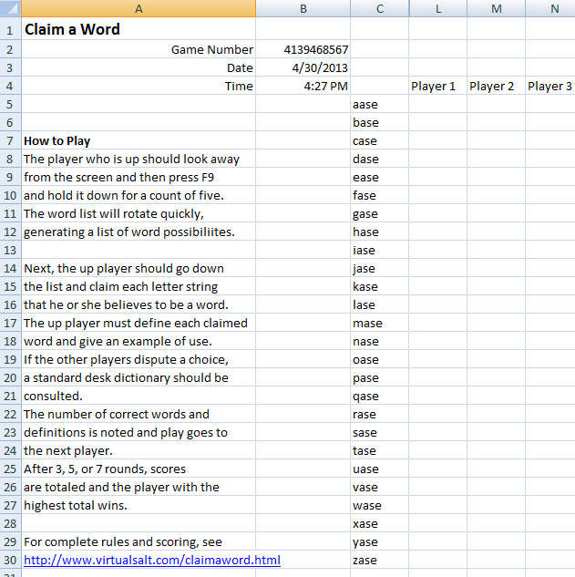Select cell 'For complete rules and scoring, see'

tap(139, 541)
